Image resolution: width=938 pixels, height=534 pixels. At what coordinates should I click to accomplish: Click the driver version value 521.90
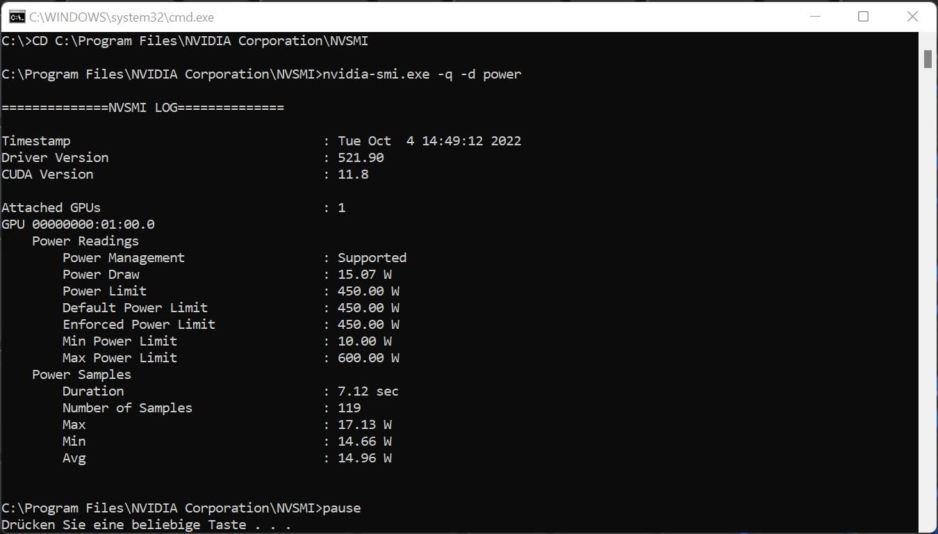tap(361, 158)
